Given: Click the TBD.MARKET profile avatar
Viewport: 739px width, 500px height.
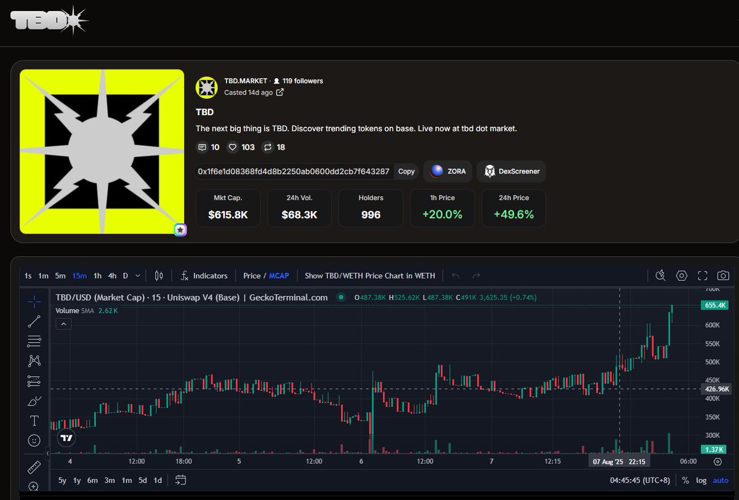Looking at the screenshot, I should tap(206, 87).
